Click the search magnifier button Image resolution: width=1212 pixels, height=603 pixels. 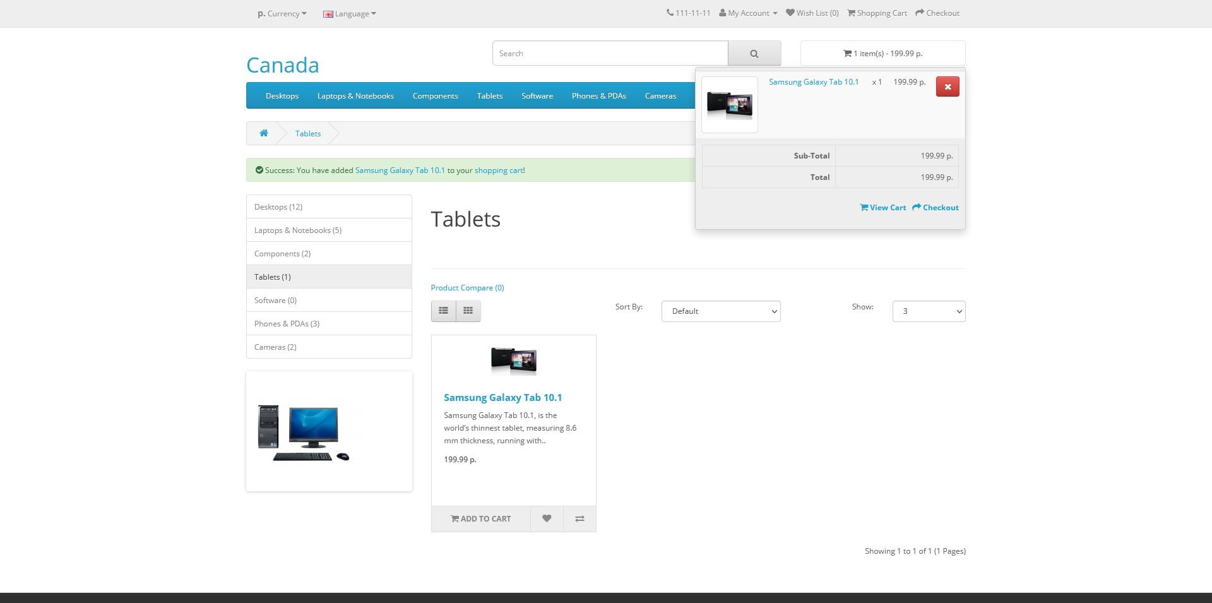coord(754,54)
